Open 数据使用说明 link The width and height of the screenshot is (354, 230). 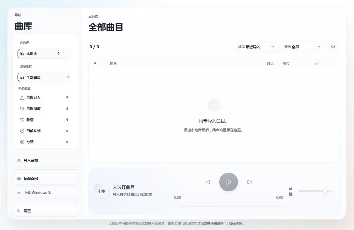coord(214,223)
